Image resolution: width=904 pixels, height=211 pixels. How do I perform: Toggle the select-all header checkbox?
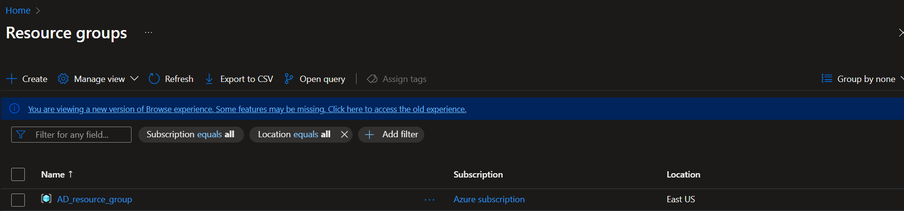(x=18, y=174)
